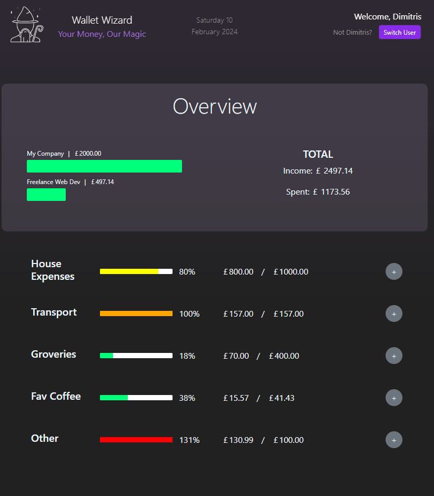Click the red Other progress bar

(x=136, y=440)
